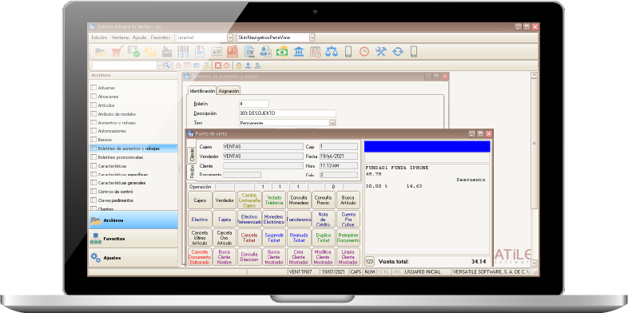Tick the Artículos checkbox
The height and width of the screenshot is (313, 628).
[93, 105]
